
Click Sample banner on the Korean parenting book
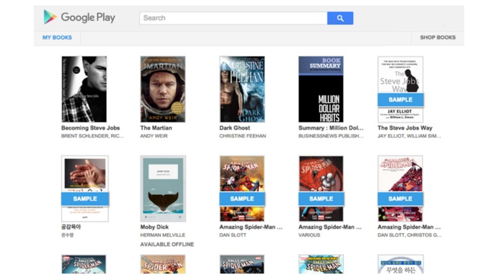[x=85, y=199]
